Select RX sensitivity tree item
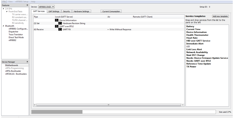233x118 pixels. click(18, 23)
